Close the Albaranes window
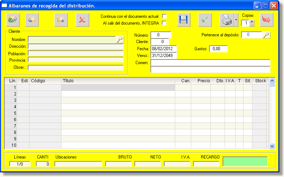The height and width of the screenshot is (177, 284). click(274, 6)
